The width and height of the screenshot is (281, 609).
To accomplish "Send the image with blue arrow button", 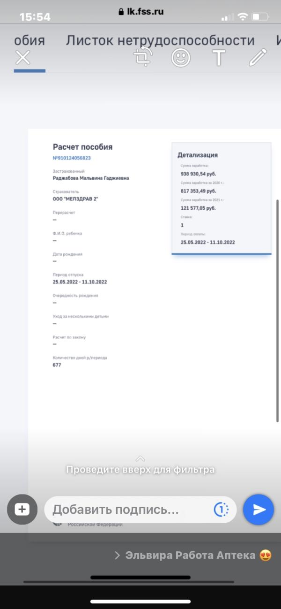I will (x=259, y=510).
